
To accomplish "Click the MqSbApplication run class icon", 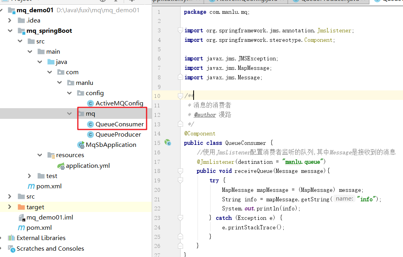I will coord(81,144).
